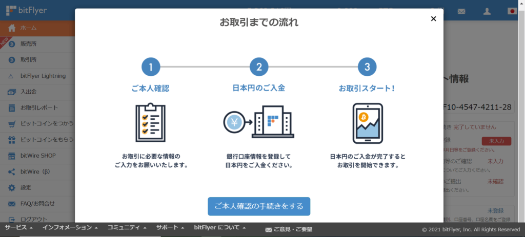525x237 pixels.
Task: Open the user profile icon in header
Action: click(x=487, y=11)
